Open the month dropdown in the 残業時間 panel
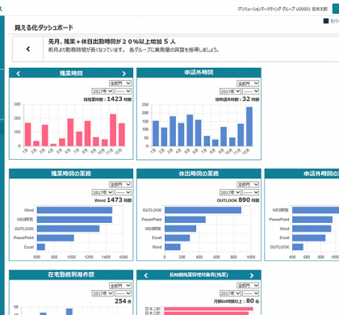The image size is (339, 315). click(123, 91)
